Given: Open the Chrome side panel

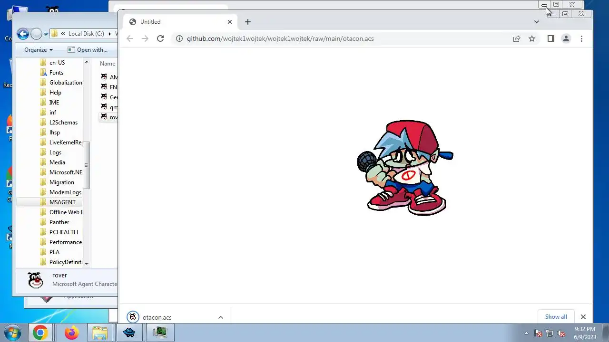Looking at the screenshot, I should pos(551,38).
